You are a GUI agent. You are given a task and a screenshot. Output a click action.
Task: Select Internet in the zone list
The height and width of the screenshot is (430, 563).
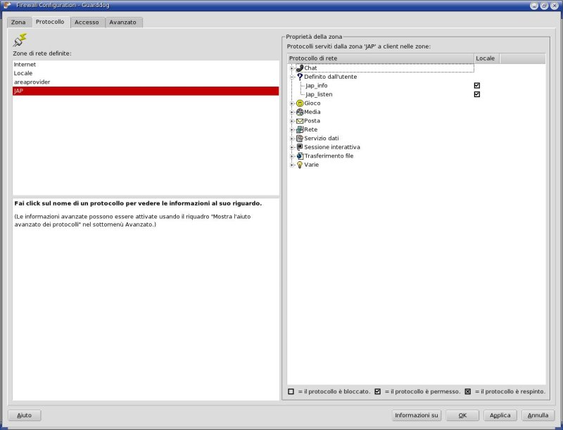click(x=25, y=65)
